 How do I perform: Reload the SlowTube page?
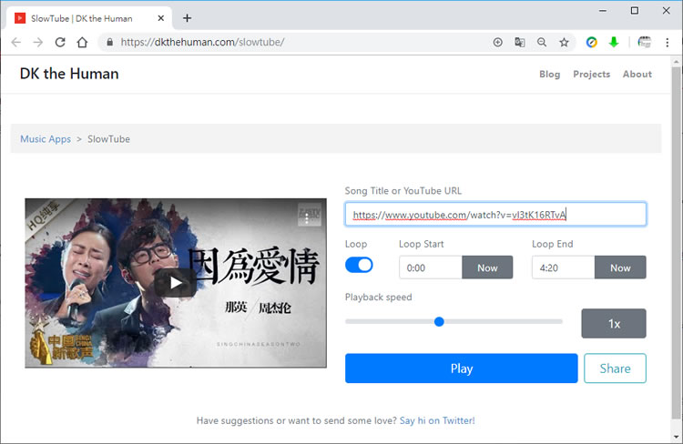[x=60, y=42]
